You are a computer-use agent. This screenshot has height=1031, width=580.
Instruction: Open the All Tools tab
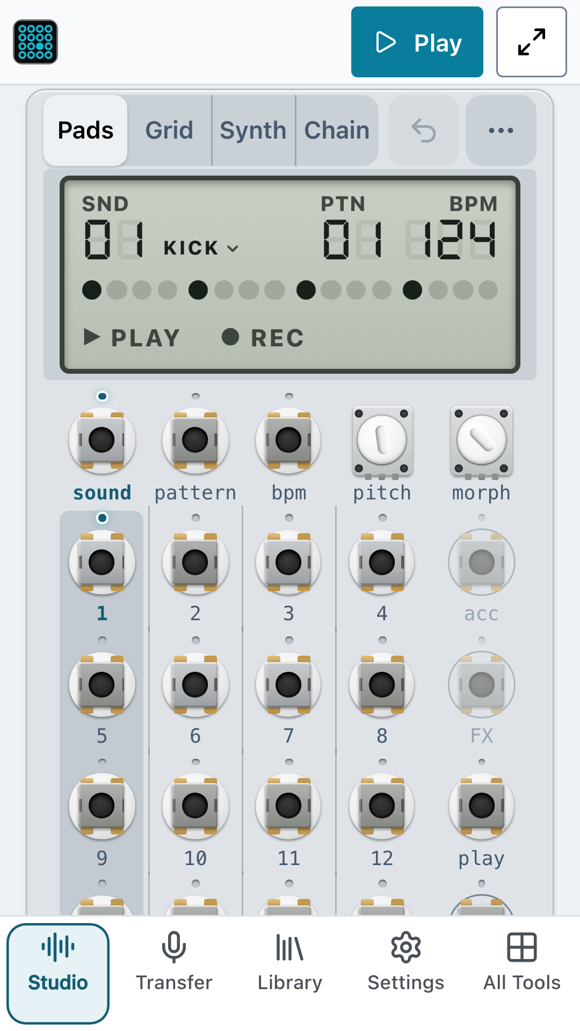[x=522, y=974]
